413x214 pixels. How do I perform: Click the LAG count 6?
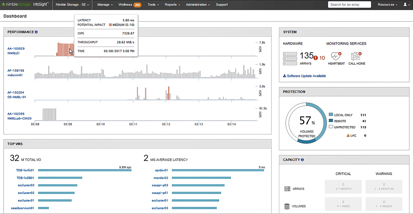pos(365,136)
